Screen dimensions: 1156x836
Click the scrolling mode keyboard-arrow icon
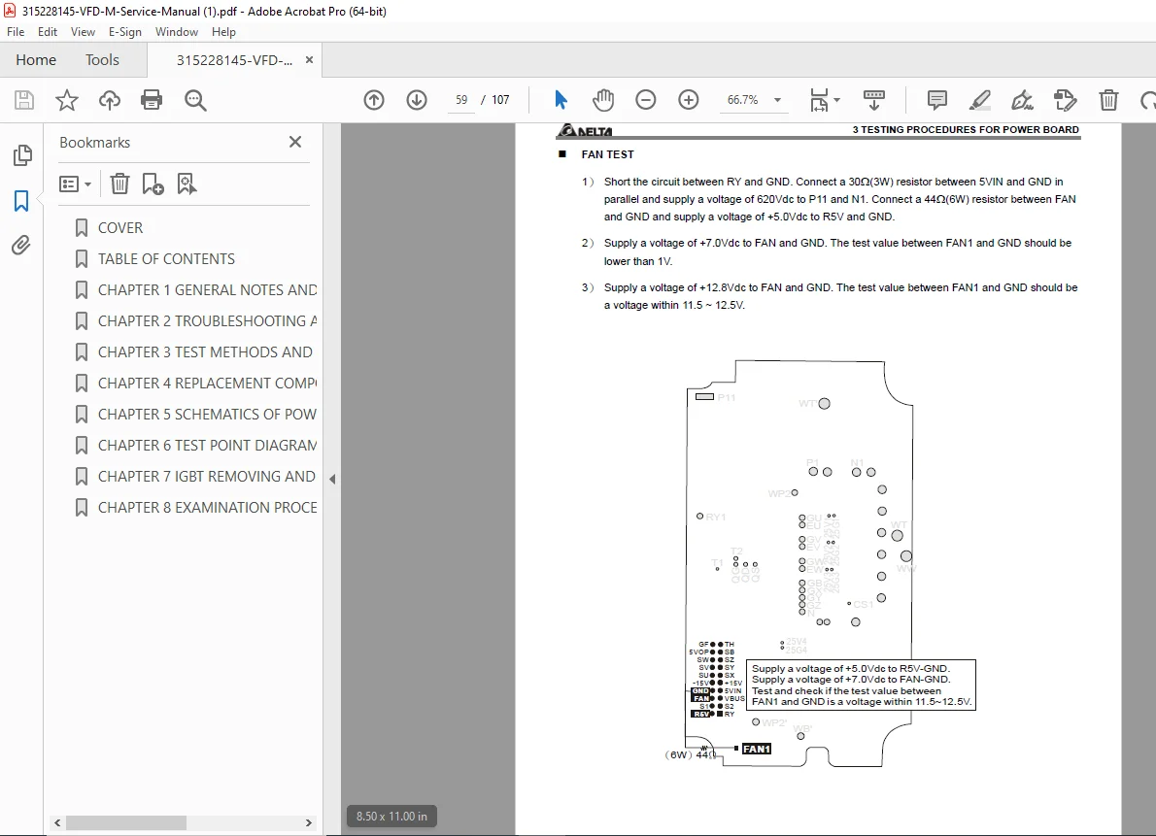(x=873, y=99)
